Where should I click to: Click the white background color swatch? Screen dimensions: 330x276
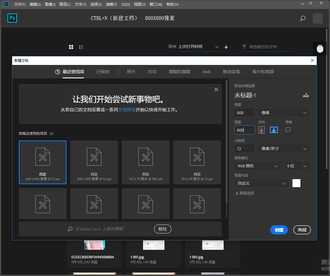point(296,183)
